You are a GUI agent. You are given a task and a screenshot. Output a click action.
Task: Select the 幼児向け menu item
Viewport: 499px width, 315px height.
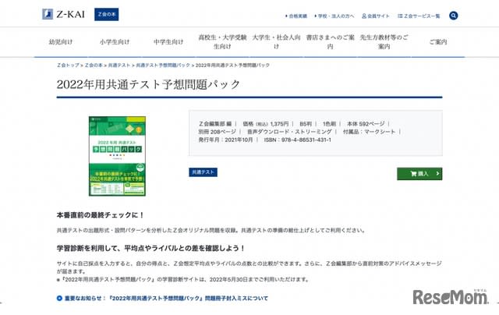click(x=61, y=41)
